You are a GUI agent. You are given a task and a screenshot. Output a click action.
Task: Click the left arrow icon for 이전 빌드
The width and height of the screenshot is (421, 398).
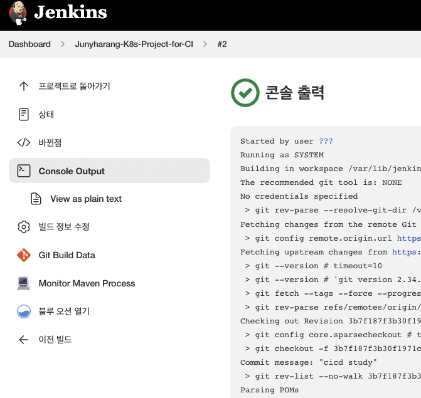[x=24, y=340]
